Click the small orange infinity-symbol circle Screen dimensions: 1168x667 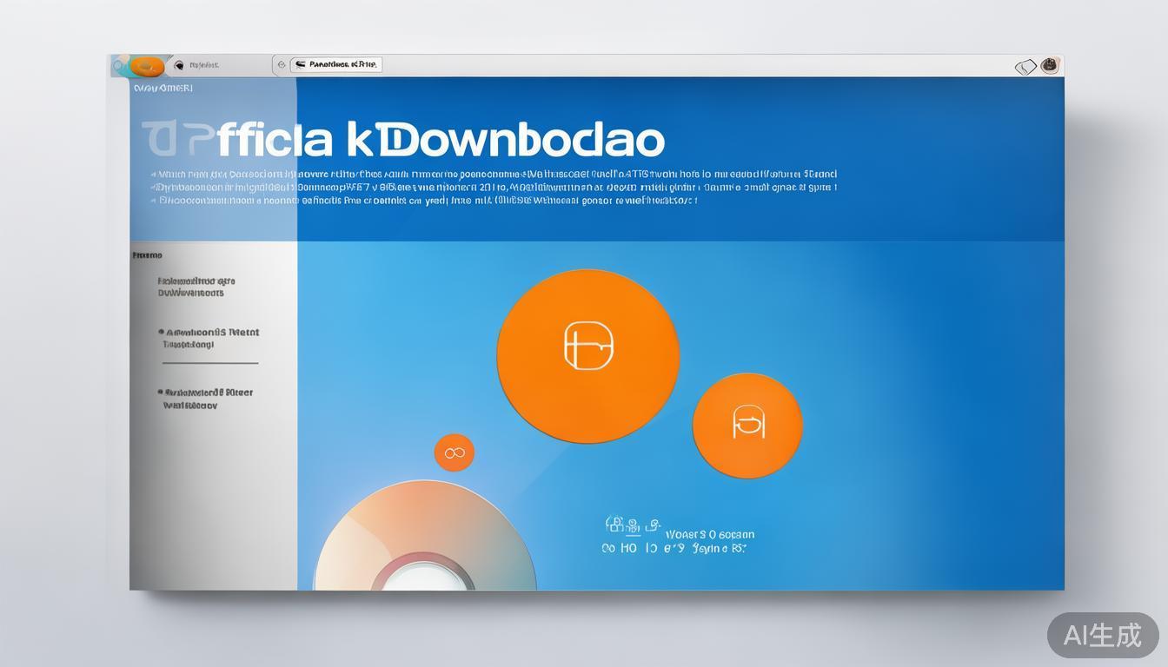pos(454,452)
